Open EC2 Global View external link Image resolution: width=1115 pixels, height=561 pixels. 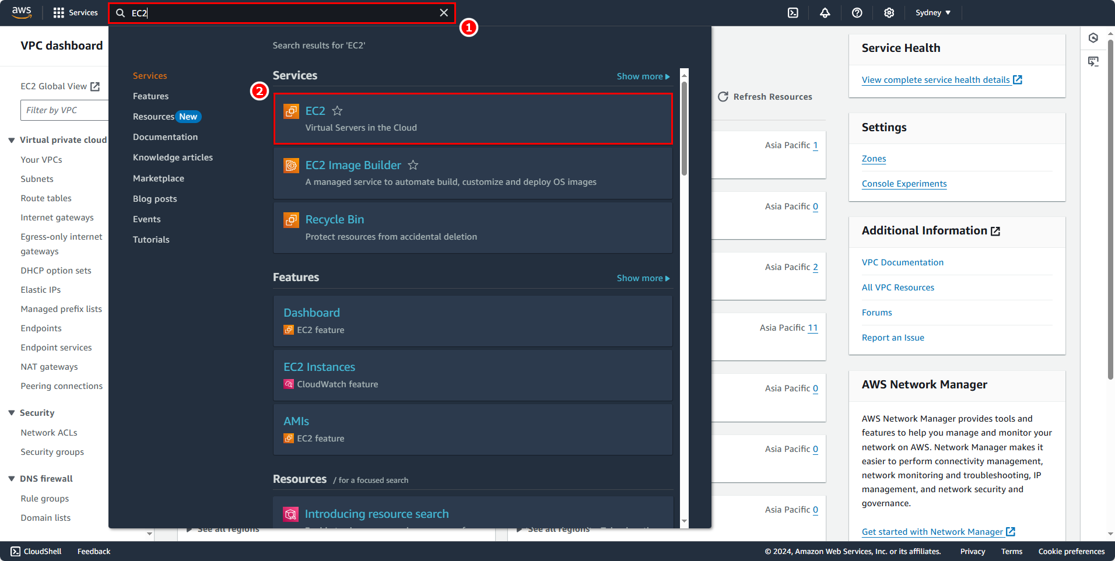pyautogui.click(x=60, y=86)
